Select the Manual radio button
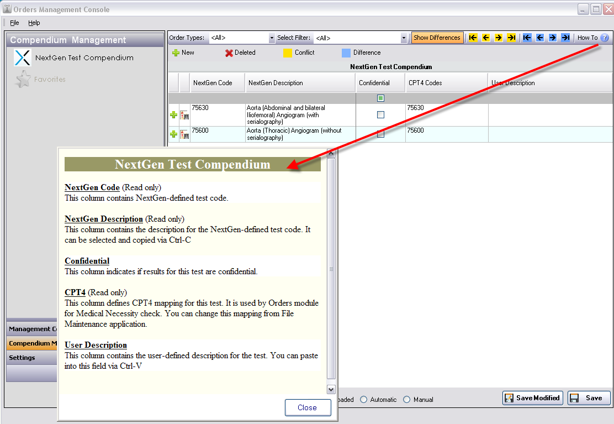Image resolution: width=614 pixels, height=424 pixels. click(407, 399)
